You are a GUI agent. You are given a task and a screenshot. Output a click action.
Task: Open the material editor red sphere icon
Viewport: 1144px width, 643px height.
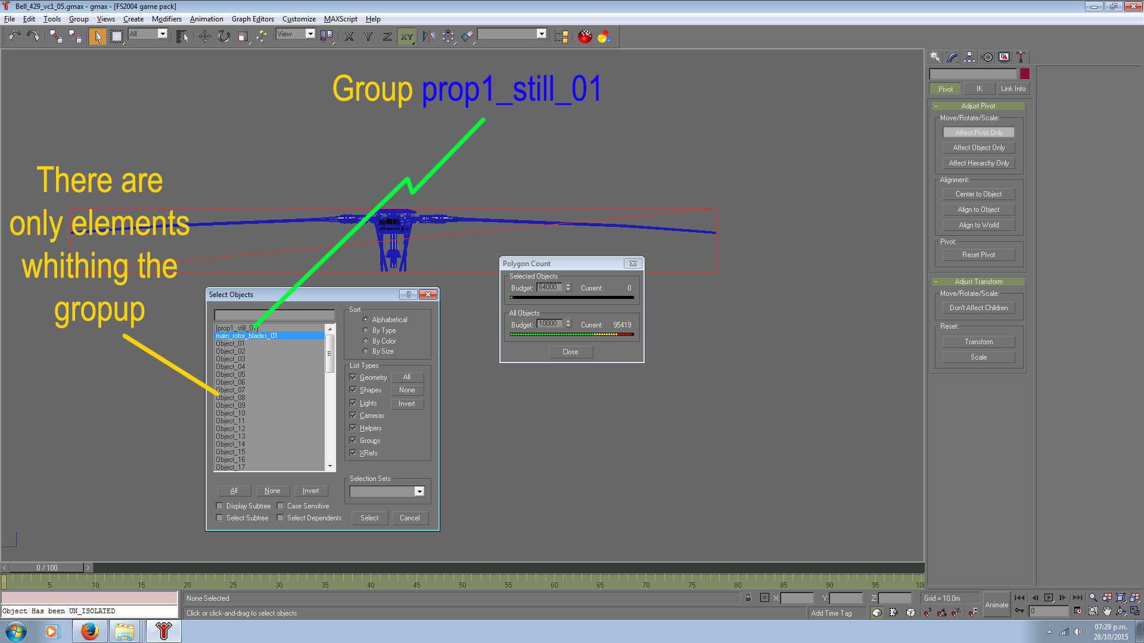coord(585,36)
